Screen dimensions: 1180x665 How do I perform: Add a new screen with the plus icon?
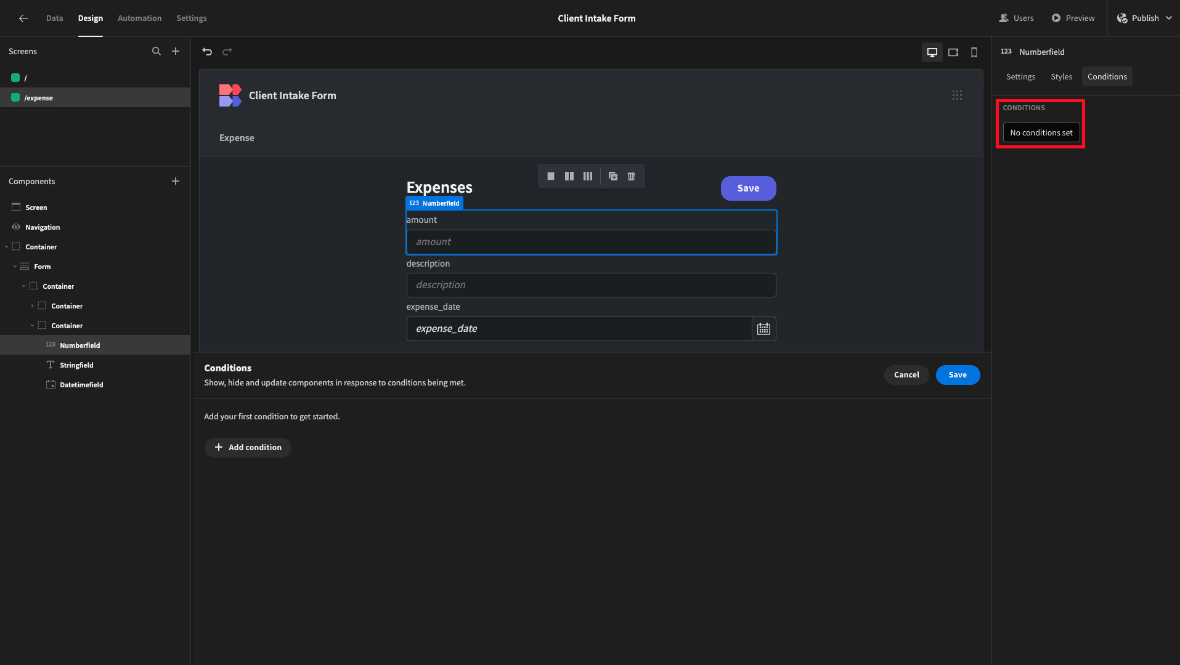click(176, 52)
